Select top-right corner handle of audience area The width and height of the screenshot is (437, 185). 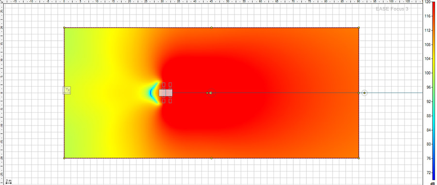[x=359, y=28]
